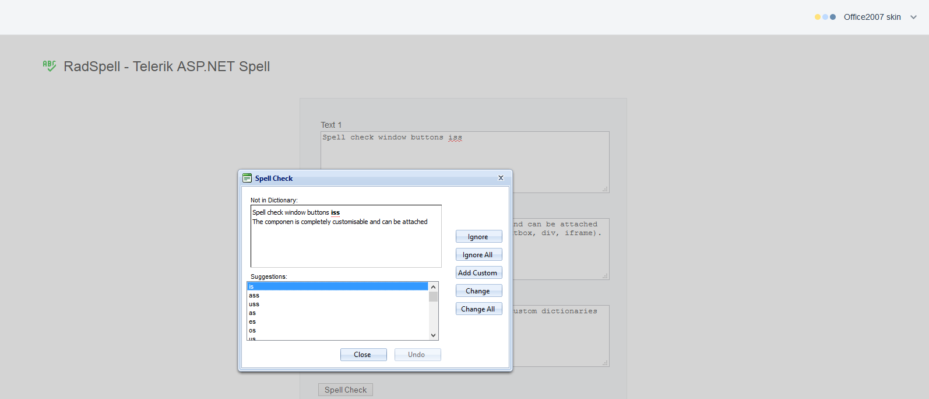Click suggestions list scroll down arrow
Image resolution: width=929 pixels, height=399 pixels.
[433, 335]
